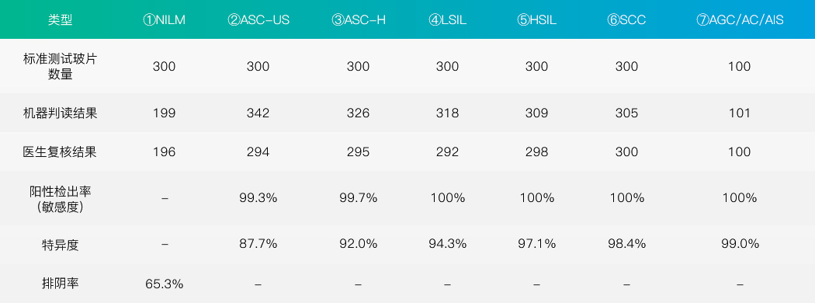The height and width of the screenshot is (303, 815).
Task: Click the 机器判读结果 row label
Action: (x=61, y=113)
